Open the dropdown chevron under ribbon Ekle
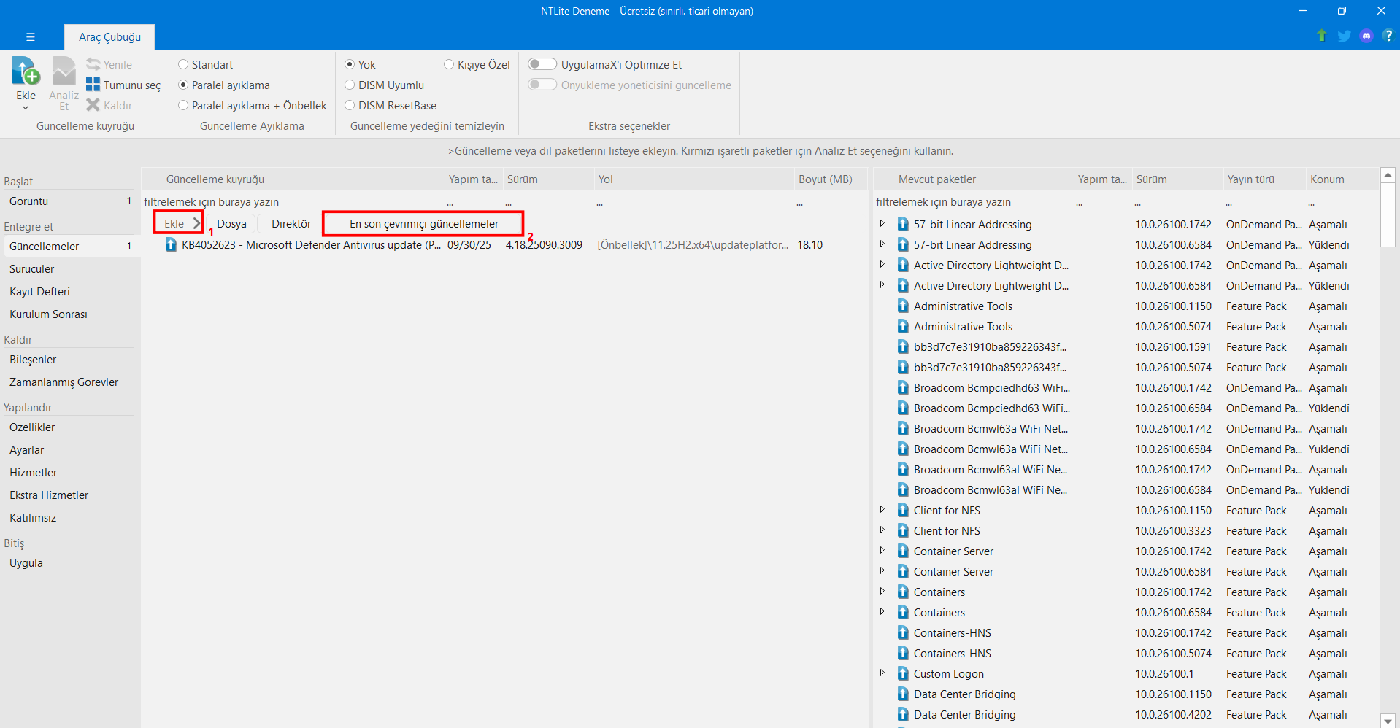Screen dimensions: 1400x728 [x=26, y=108]
